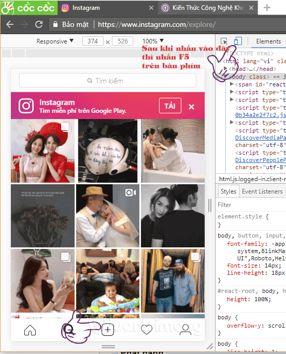Open the dark flowers quote post
Screen dimensions: 286x354
click(x=42, y=216)
